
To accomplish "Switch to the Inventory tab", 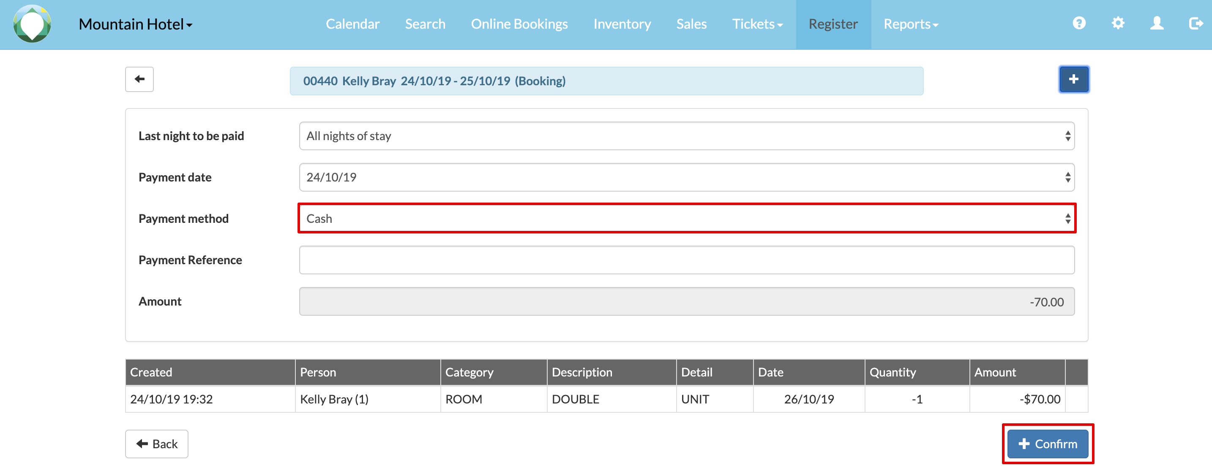I will pos(622,24).
